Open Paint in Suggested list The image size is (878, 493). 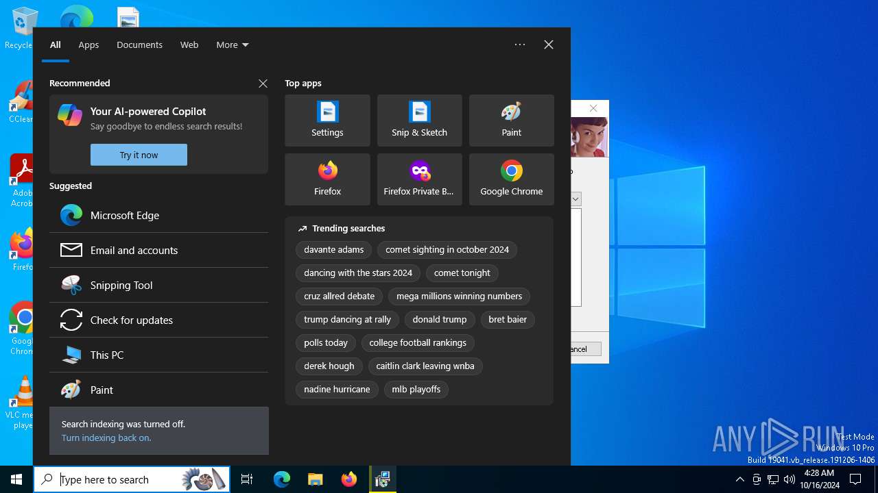pyautogui.click(x=158, y=390)
